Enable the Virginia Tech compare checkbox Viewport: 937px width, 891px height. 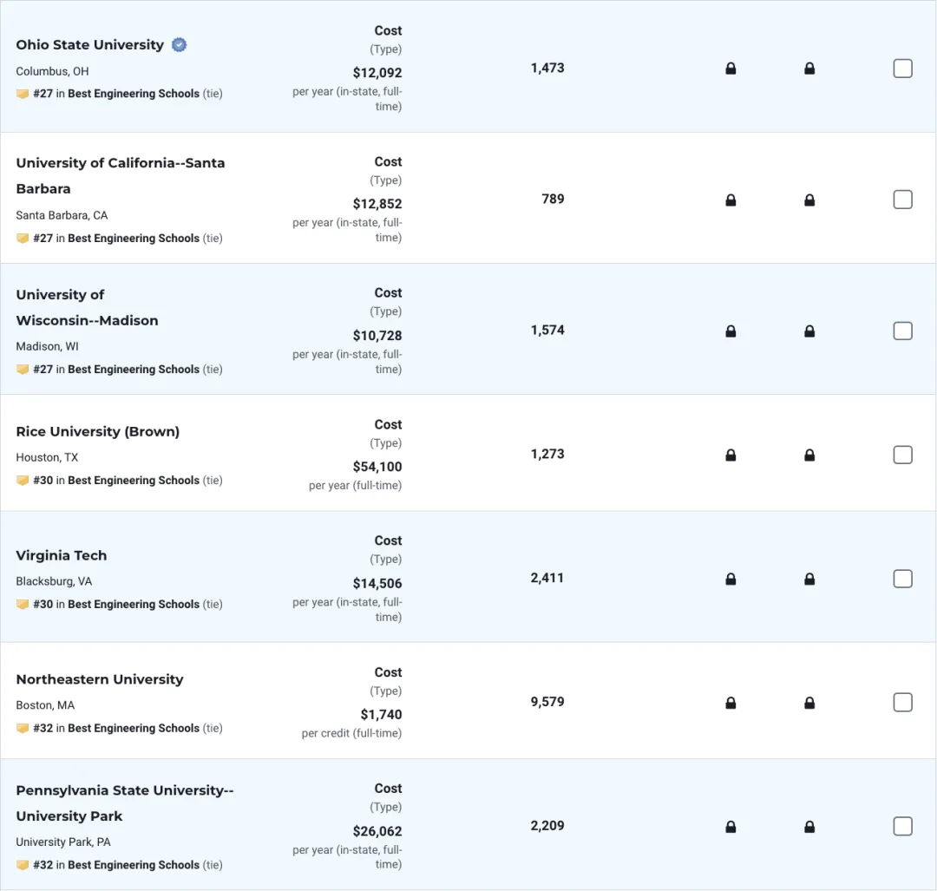(902, 579)
